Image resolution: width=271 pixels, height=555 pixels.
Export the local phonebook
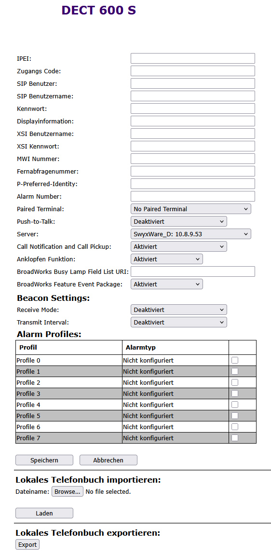27,544
